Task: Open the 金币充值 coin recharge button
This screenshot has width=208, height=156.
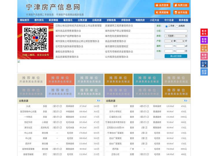Action: pos(181,12)
